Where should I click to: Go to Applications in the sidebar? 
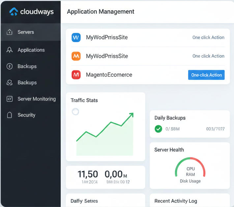tap(31, 50)
